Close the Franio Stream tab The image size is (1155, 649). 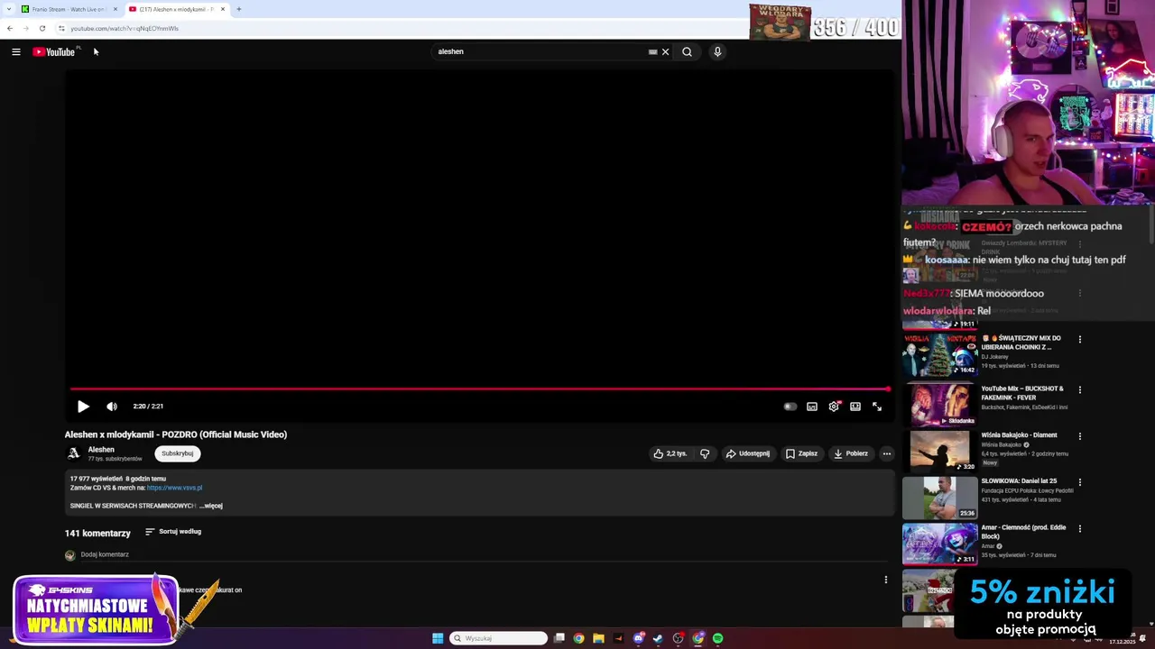point(115,9)
